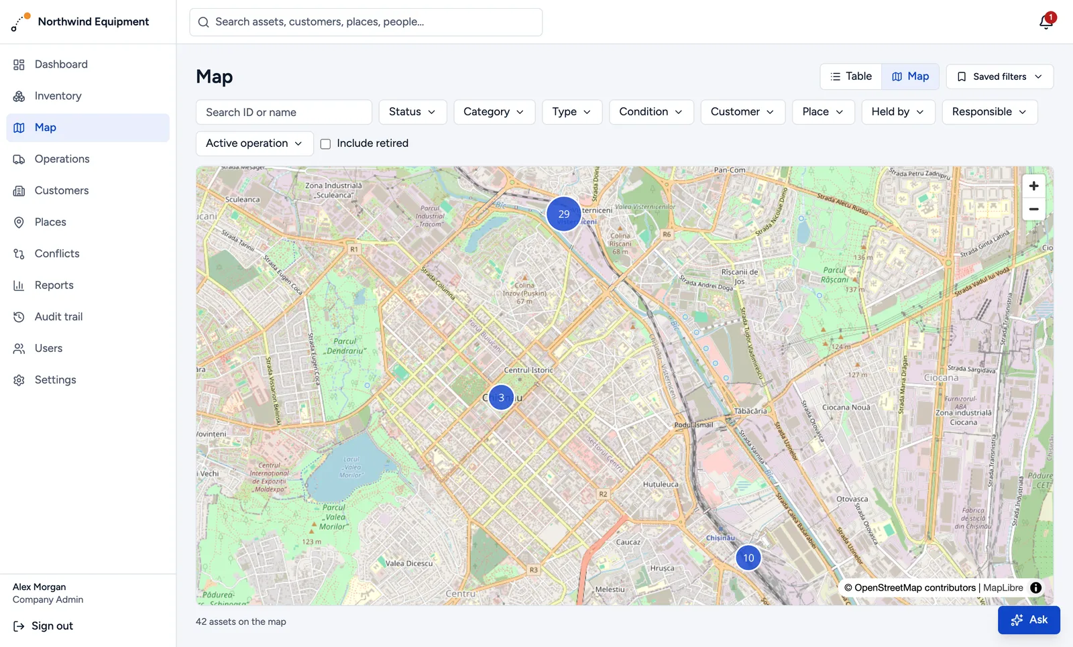Zoom in on the map
The image size is (1073, 647).
(x=1033, y=186)
